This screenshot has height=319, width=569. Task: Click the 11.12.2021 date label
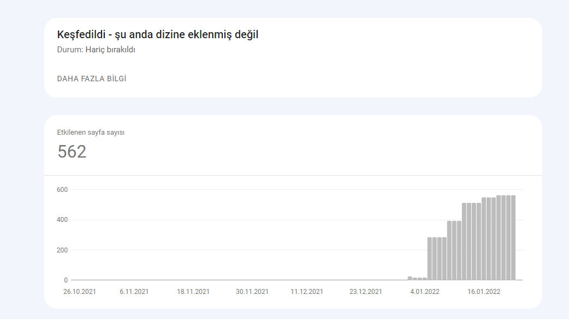click(x=307, y=291)
